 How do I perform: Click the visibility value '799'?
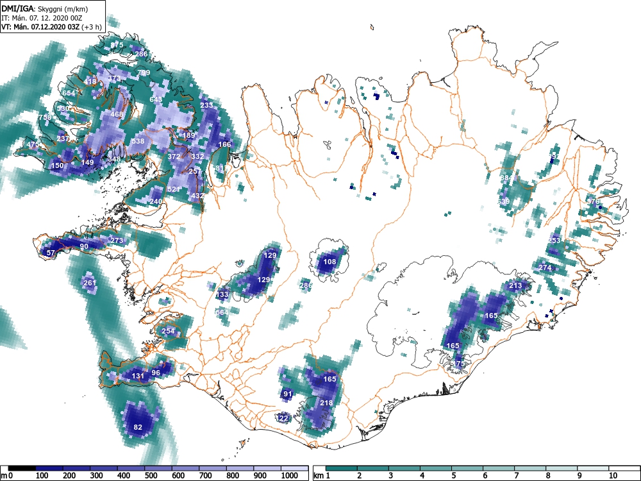144,72
